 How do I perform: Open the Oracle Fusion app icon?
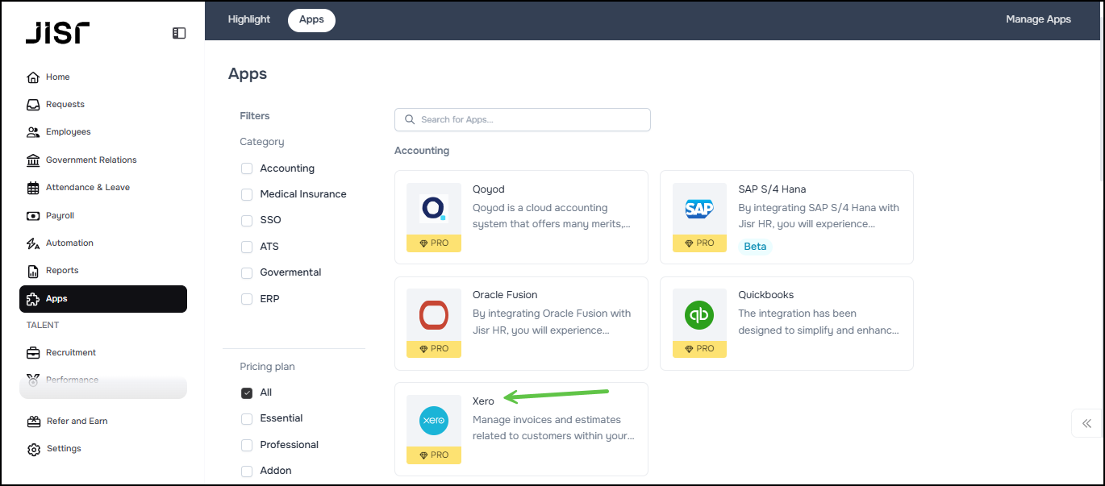tap(434, 315)
